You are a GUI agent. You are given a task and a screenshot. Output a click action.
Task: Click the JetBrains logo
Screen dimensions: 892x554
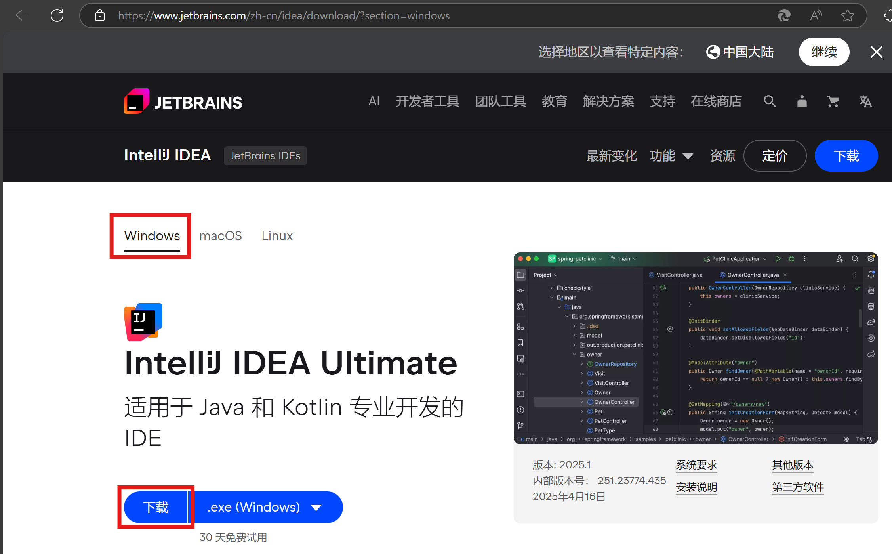tap(183, 101)
